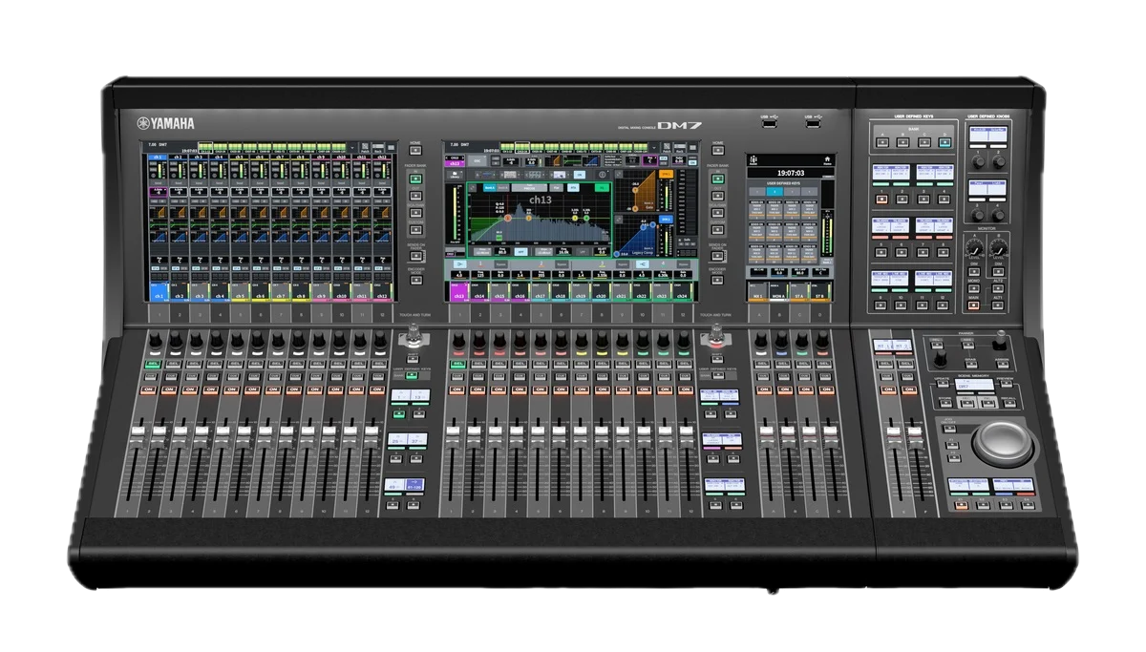The image size is (1146, 652).
Task: Tap the Patch icon atop the center touchscreen
Action: (x=666, y=145)
